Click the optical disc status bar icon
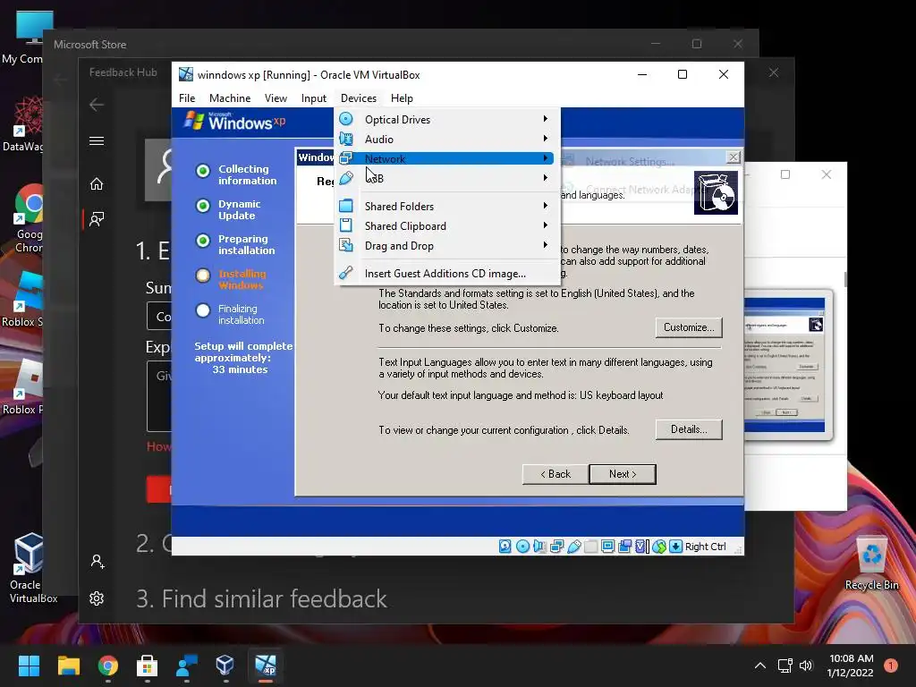The image size is (916, 687). (x=522, y=547)
